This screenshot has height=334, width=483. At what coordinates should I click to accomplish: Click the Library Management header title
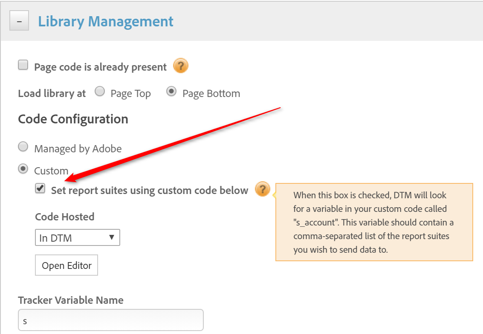pyautogui.click(x=106, y=21)
